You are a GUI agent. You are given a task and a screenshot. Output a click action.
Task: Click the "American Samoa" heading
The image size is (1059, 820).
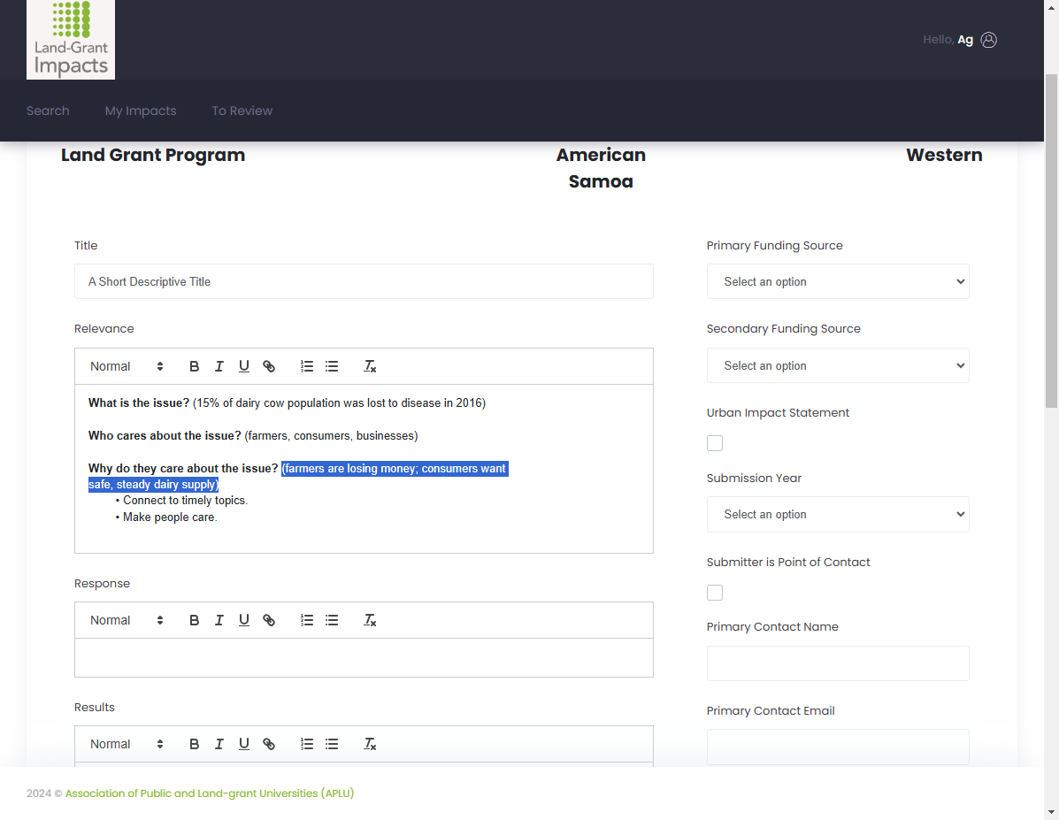click(x=601, y=168)
